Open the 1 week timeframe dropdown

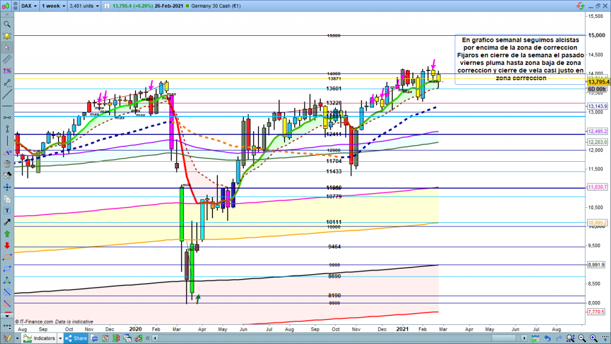pyautogui.click(x=51, y=6)
